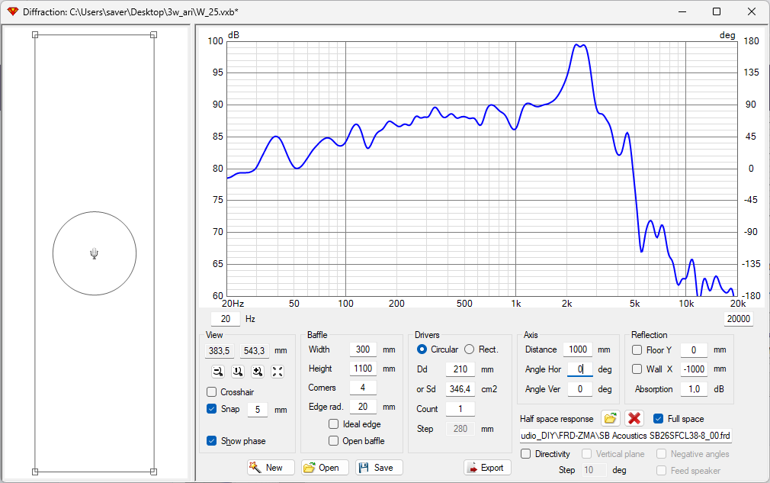The image size is (770, 483).
Task: Click the Save button
Action: tap(379, 467)
